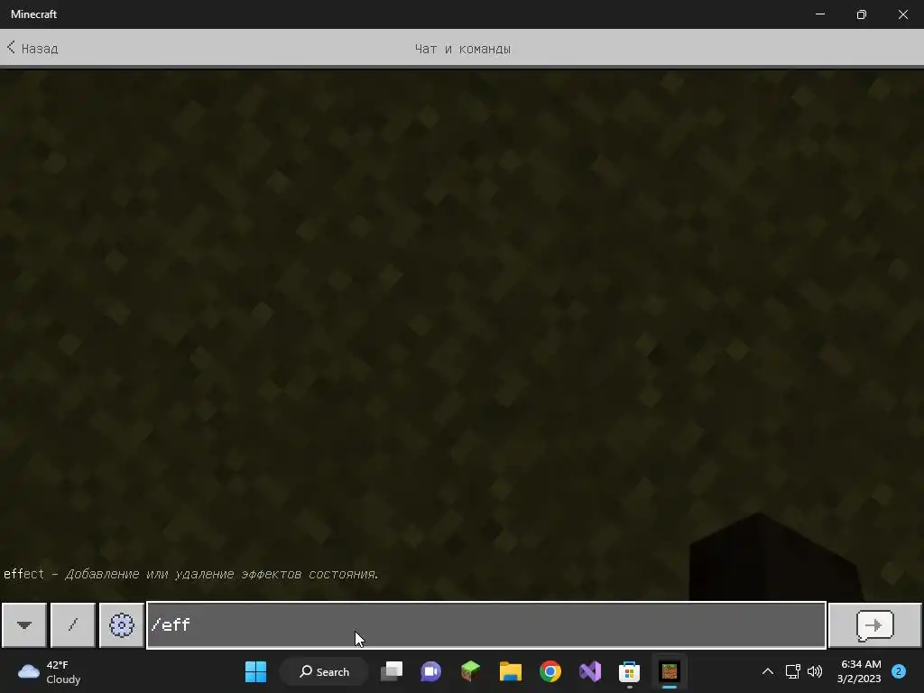924x693 pixels.
Task: Open the notifications badge with 2
Action: click(899, 671)
